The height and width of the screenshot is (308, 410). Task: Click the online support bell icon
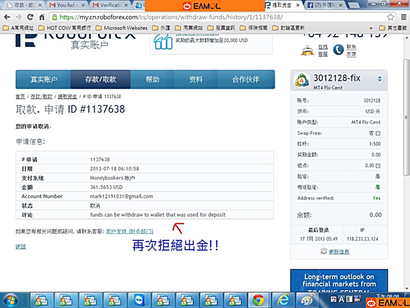(307, 50)
